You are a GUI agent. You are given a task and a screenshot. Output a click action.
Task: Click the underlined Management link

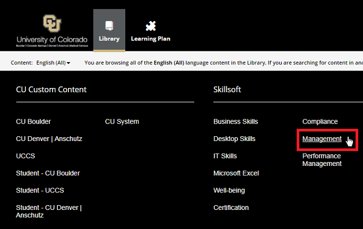pyautogui.click(x=322, y=139)
